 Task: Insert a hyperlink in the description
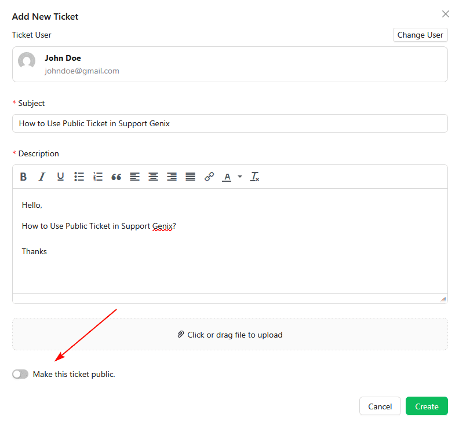click(x=209, y=177)
